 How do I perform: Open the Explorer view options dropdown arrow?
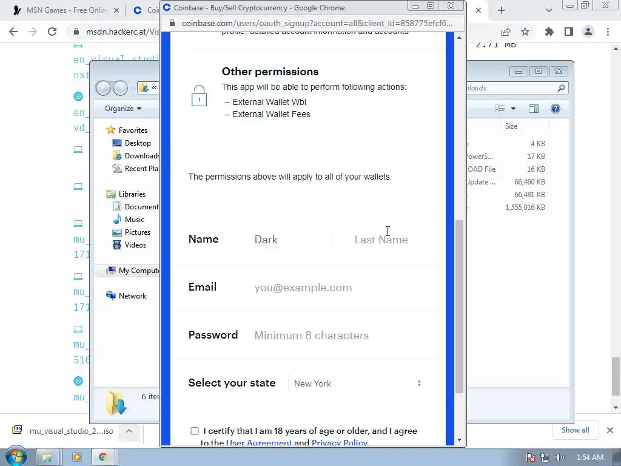tap(513, 109)
